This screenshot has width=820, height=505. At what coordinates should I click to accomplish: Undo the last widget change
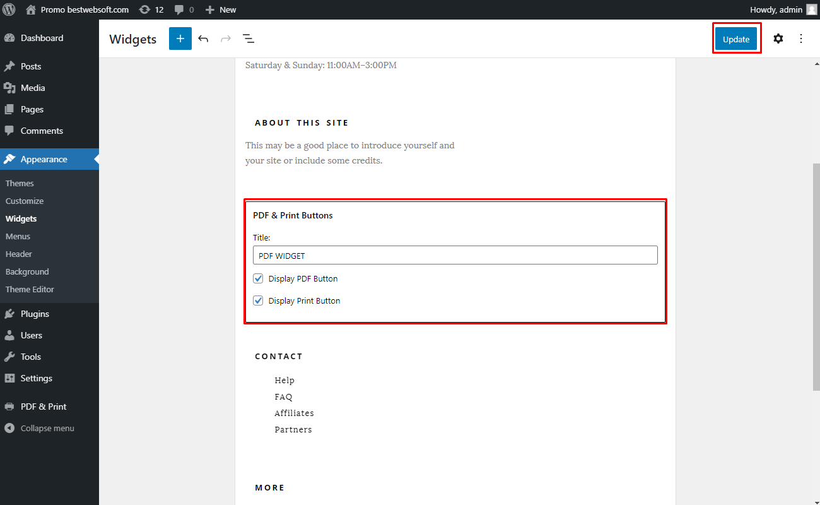[203, 39]
